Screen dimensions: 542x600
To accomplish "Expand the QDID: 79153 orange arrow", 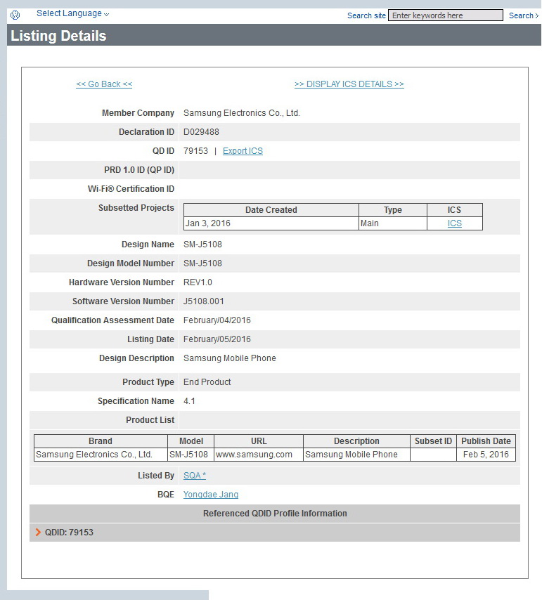I will point(38,533).
